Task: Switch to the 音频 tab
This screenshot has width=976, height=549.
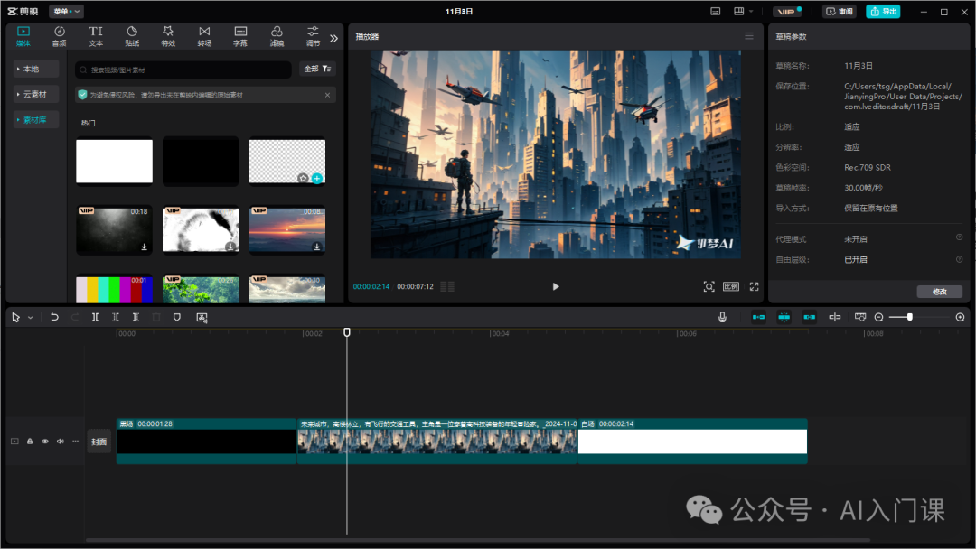Action: click(59, 36)
